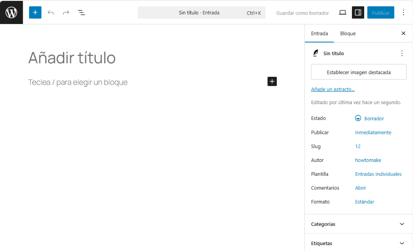Close the settings sidebar with the X
The width and height of the screenshot is (413, 251).
click(x=404, y=33)
